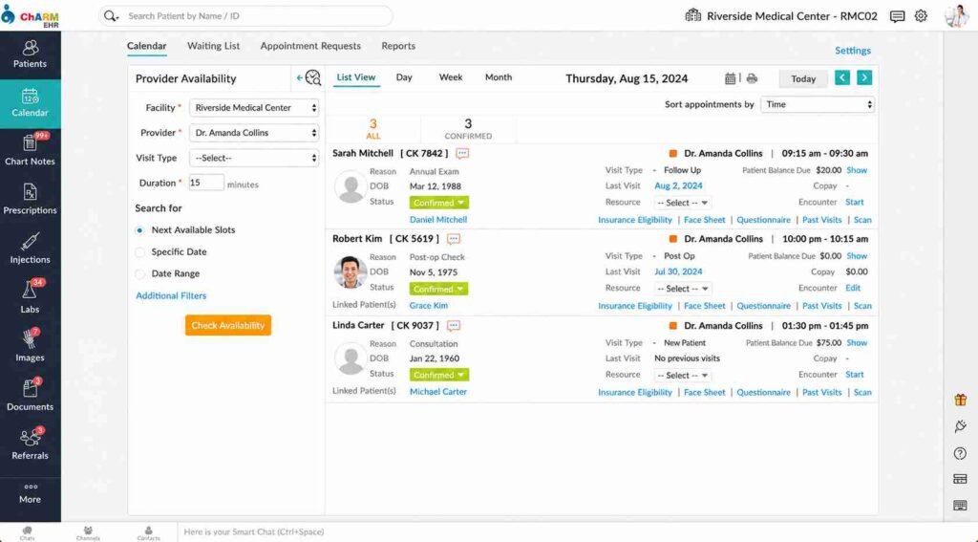
Task: Open Resource select for Linda Carter
Action: (x=682, y=376)
